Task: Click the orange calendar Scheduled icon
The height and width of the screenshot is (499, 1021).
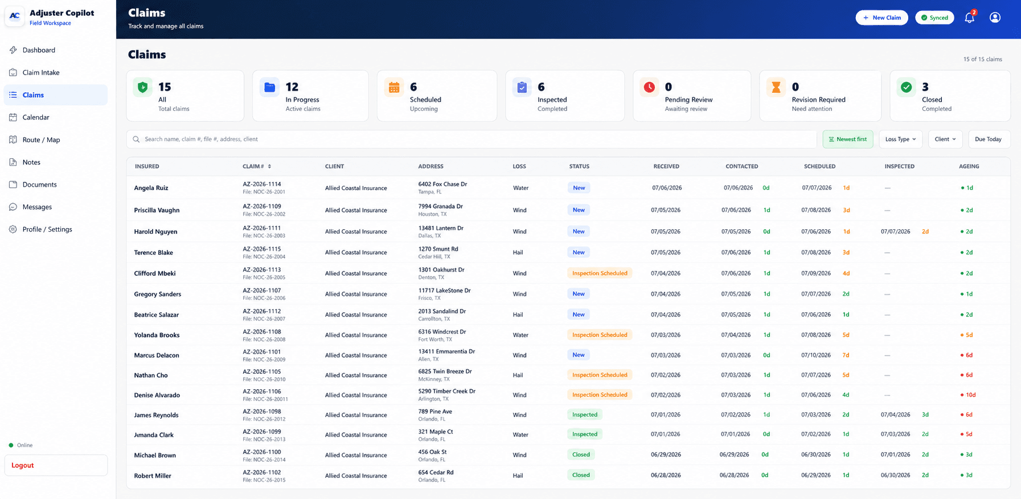Action: pos(394,87)
